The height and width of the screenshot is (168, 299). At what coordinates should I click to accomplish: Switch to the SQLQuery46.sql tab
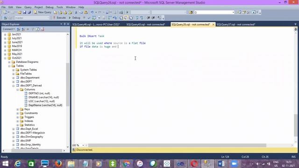[96, 24]
